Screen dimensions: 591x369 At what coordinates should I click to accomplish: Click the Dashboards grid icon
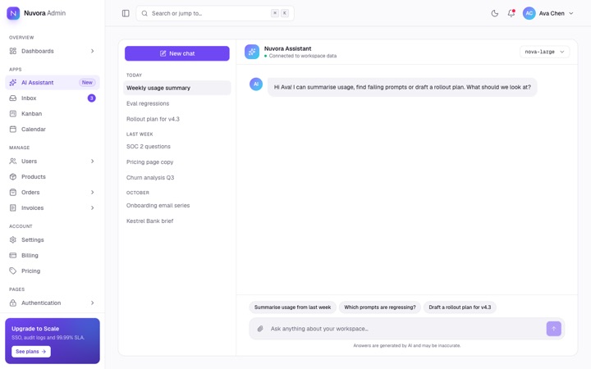pos(13,51)
